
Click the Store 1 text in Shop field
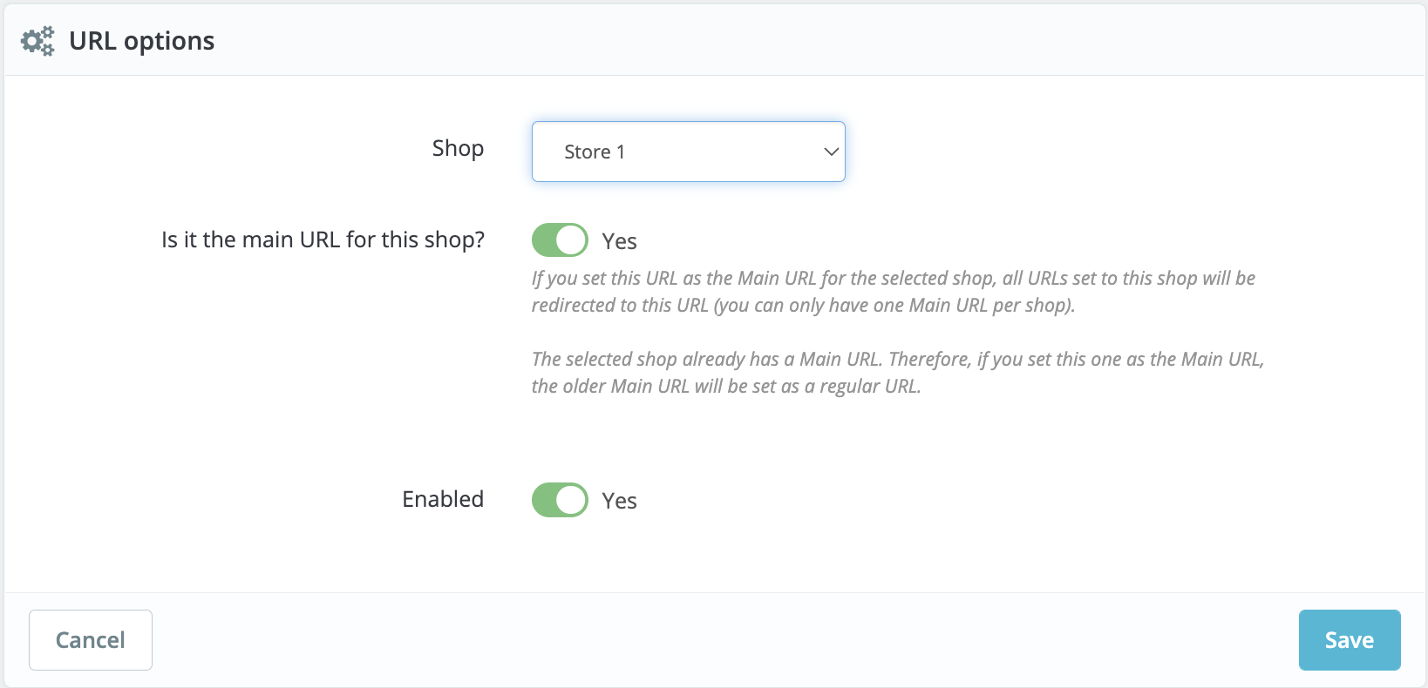click(595, 152)
